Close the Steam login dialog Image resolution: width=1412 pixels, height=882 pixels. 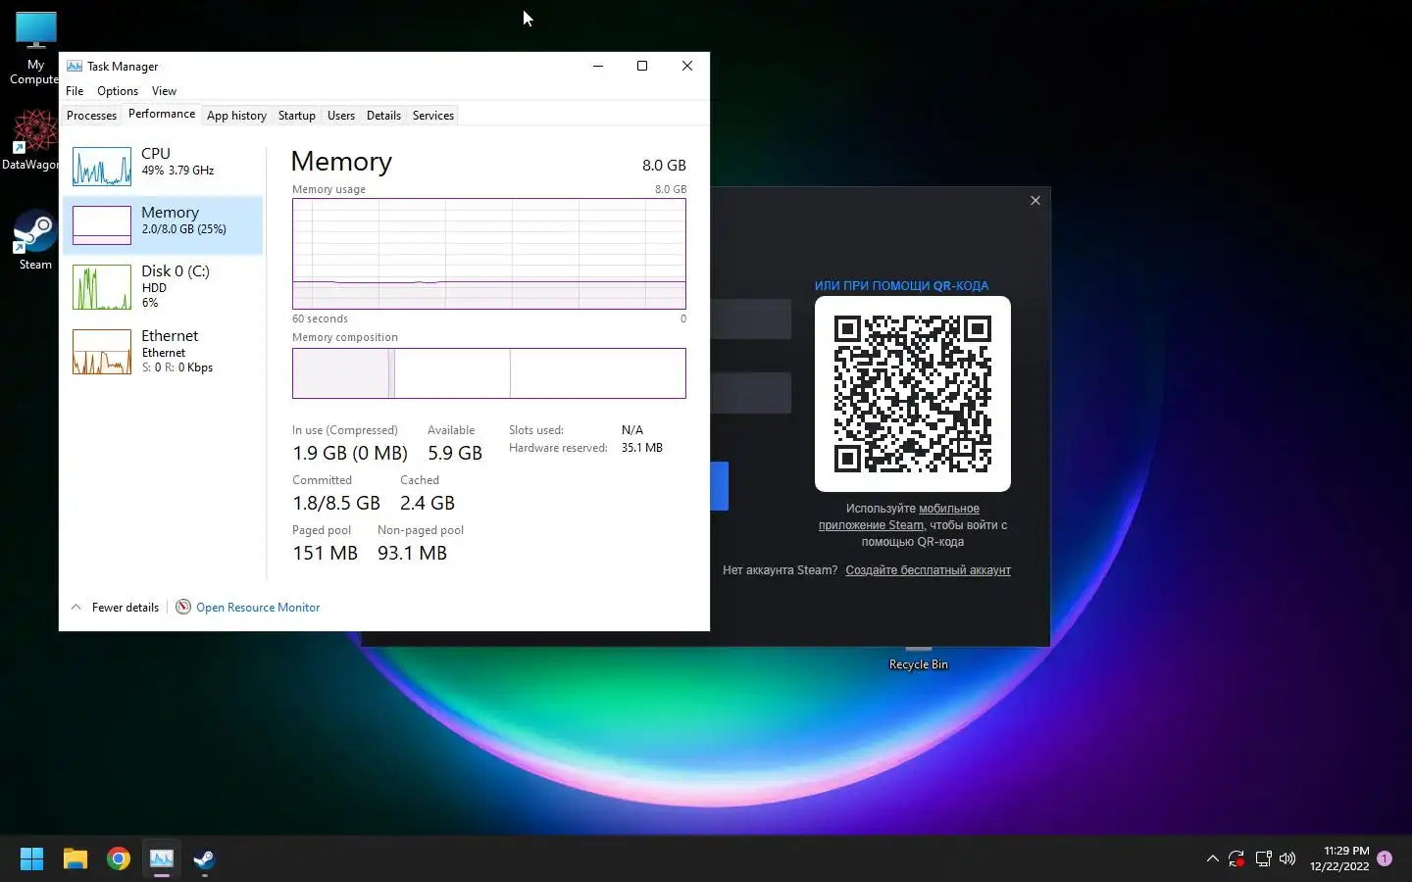click(1035, 201)
